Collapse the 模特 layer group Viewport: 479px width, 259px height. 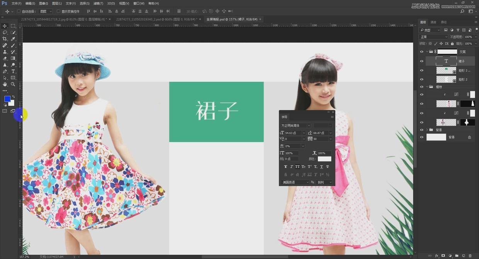point(427,87)
